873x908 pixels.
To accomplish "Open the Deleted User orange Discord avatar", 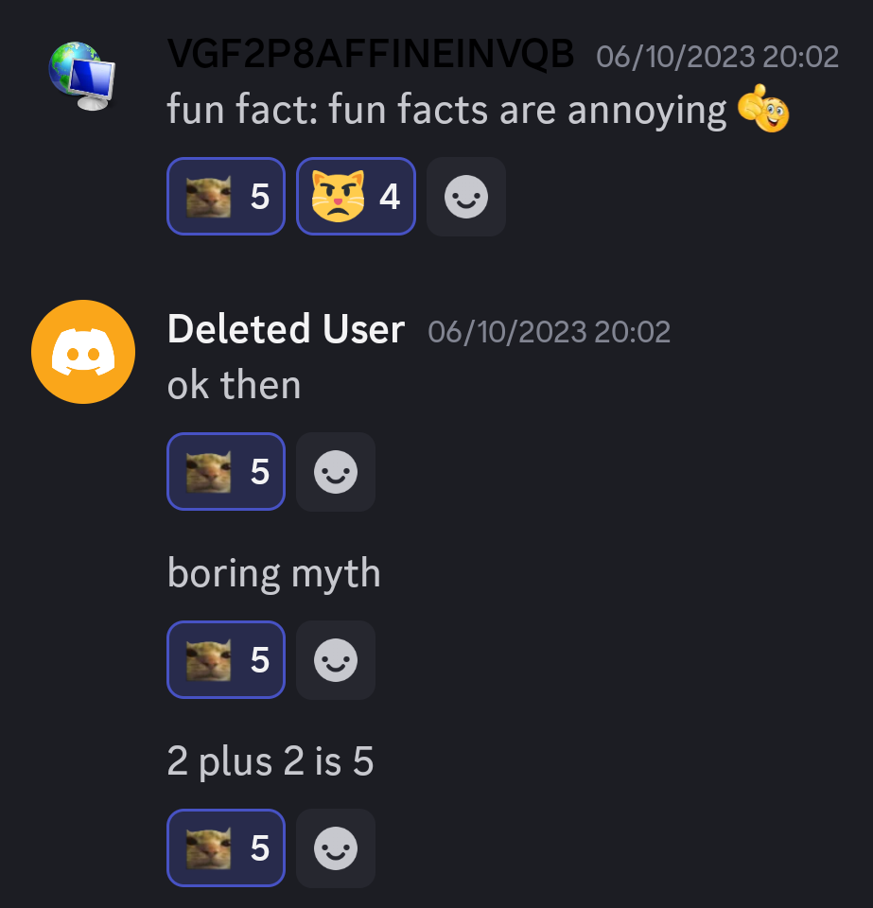I will tap(83, 352).
